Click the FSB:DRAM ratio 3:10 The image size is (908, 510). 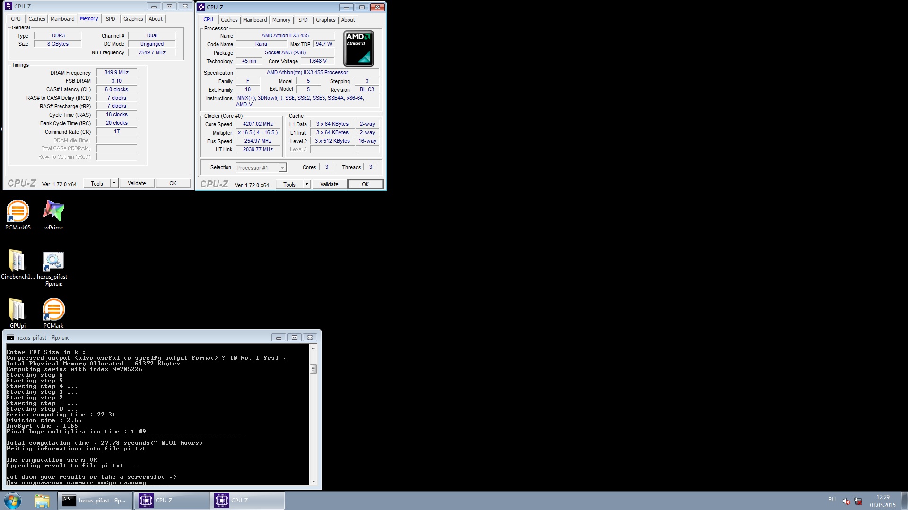tap(116, 81)
